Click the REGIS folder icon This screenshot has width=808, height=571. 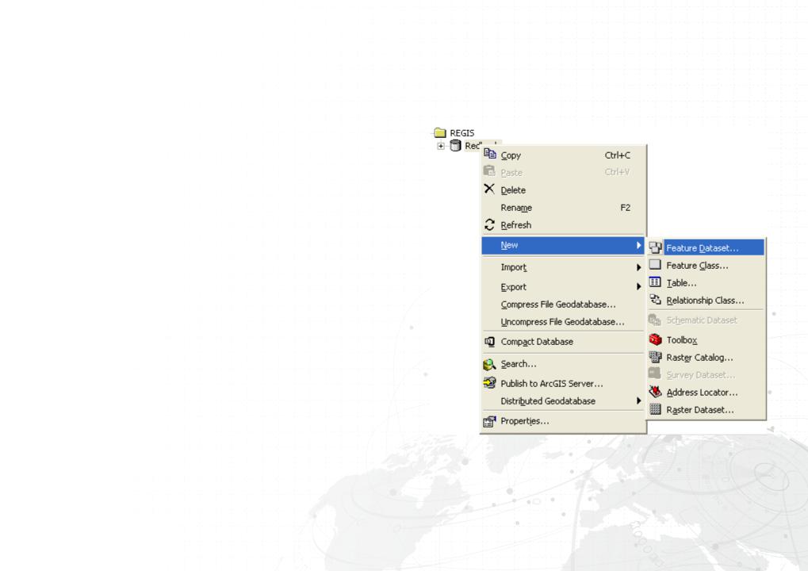pyautogui.click(x=439, y=132)
